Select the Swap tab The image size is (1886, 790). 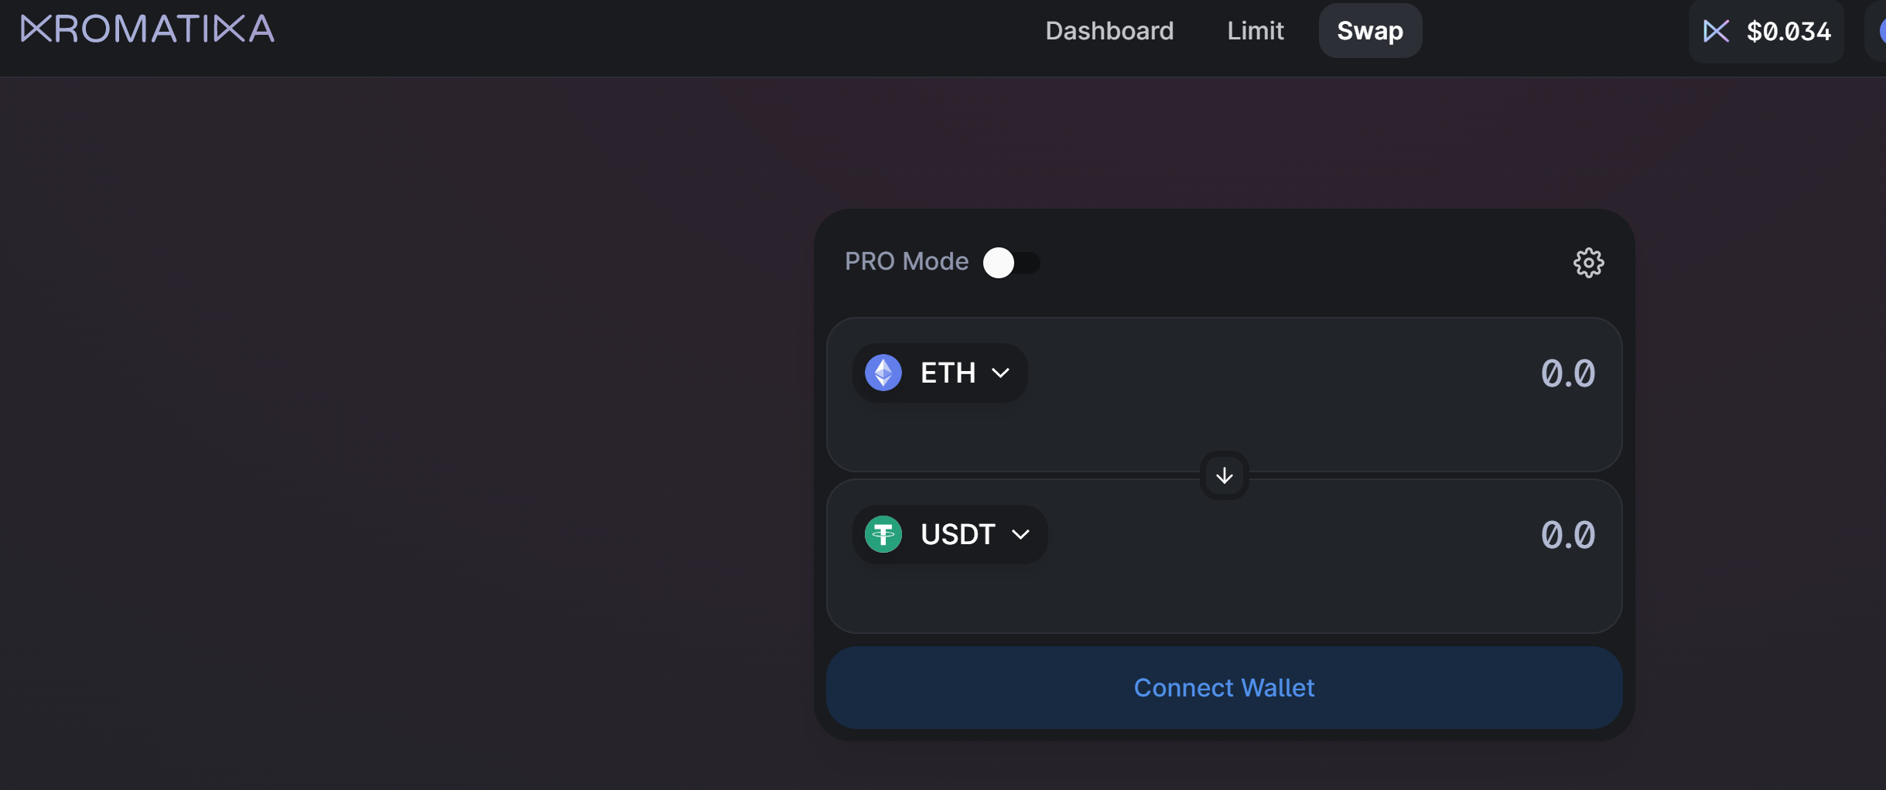tap(1370, 31)
